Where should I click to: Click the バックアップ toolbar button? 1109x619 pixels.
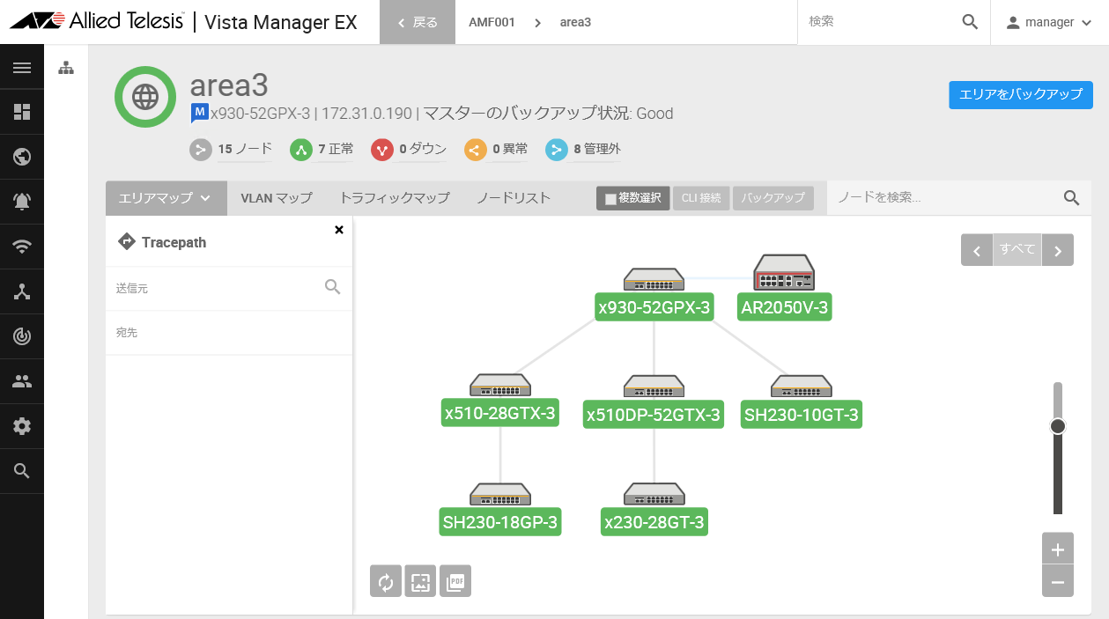pos(773,198)
